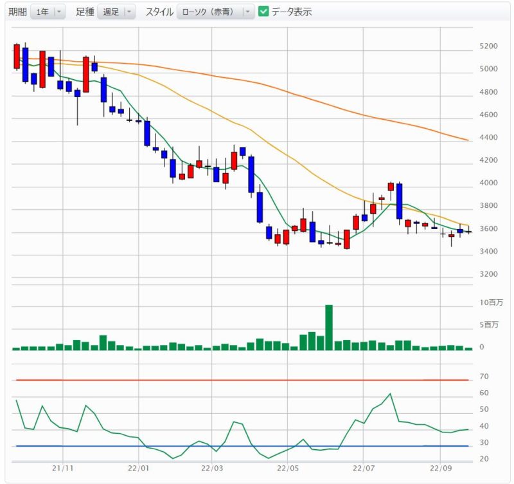Click the arrow on the ローソク（赤青） style selector

pos(248,12)
